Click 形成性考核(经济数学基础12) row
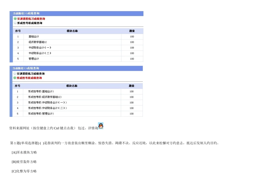This screenshot has width=272, height=192. [78, 97]
